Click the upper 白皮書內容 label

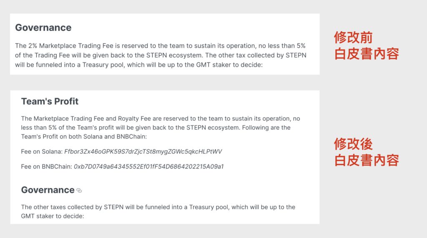[367, 54]
